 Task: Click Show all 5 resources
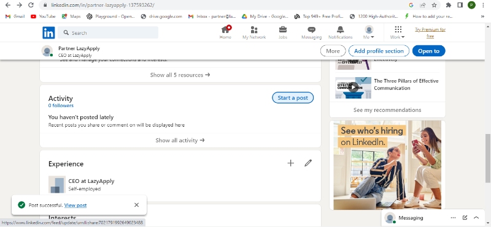(180, 75)
